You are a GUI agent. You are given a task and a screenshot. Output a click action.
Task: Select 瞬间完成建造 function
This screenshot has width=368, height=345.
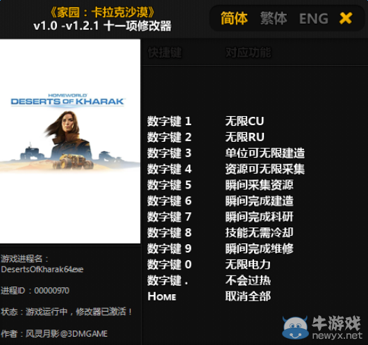260,201
